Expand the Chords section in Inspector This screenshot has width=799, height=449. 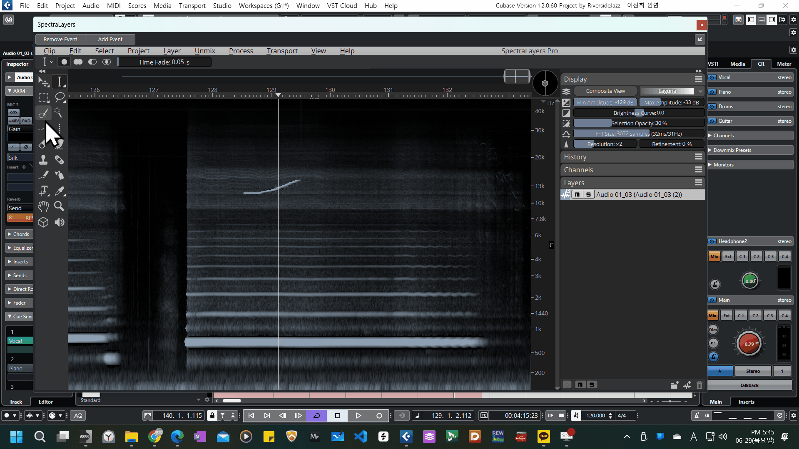tap(20, 234)
